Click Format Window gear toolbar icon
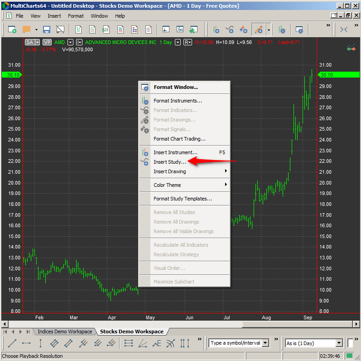Screen dimensions: 361x361 coord(299,29)
